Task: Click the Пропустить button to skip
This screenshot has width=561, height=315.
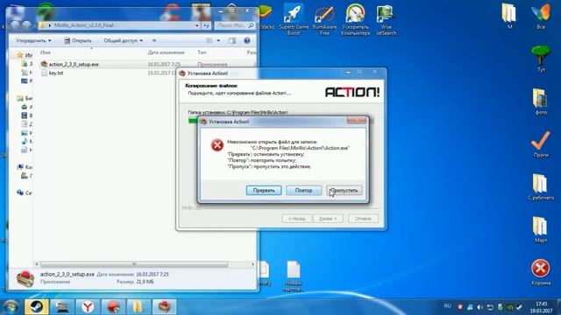Action: pyautogui.click(x=344, y=191)
